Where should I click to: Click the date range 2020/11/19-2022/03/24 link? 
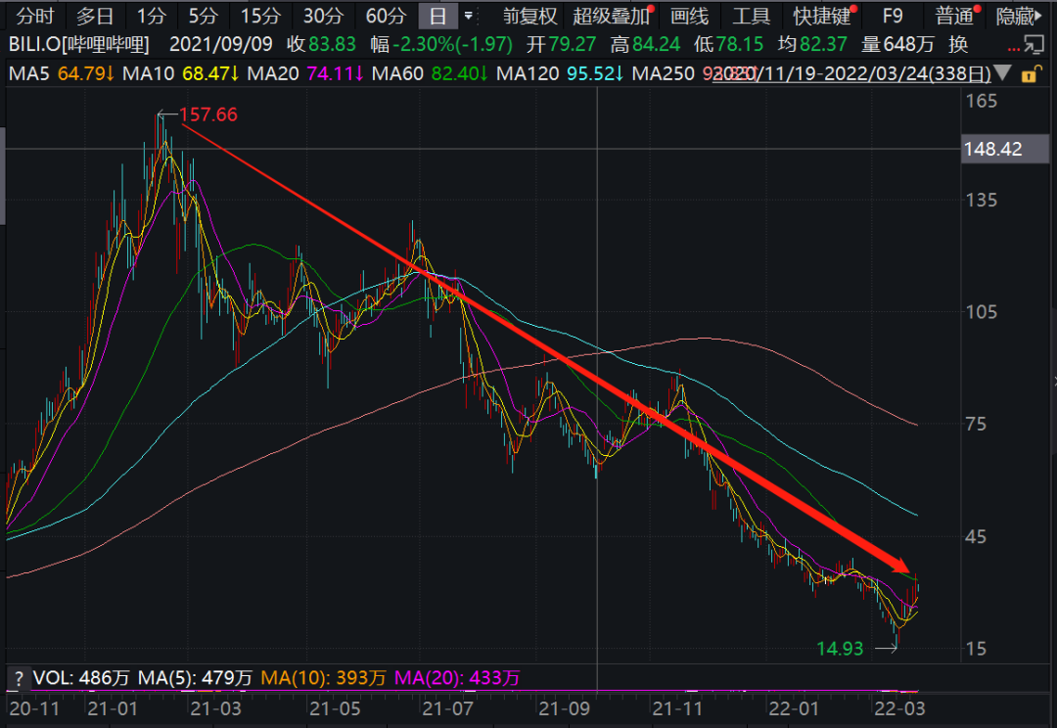(851, 73)
